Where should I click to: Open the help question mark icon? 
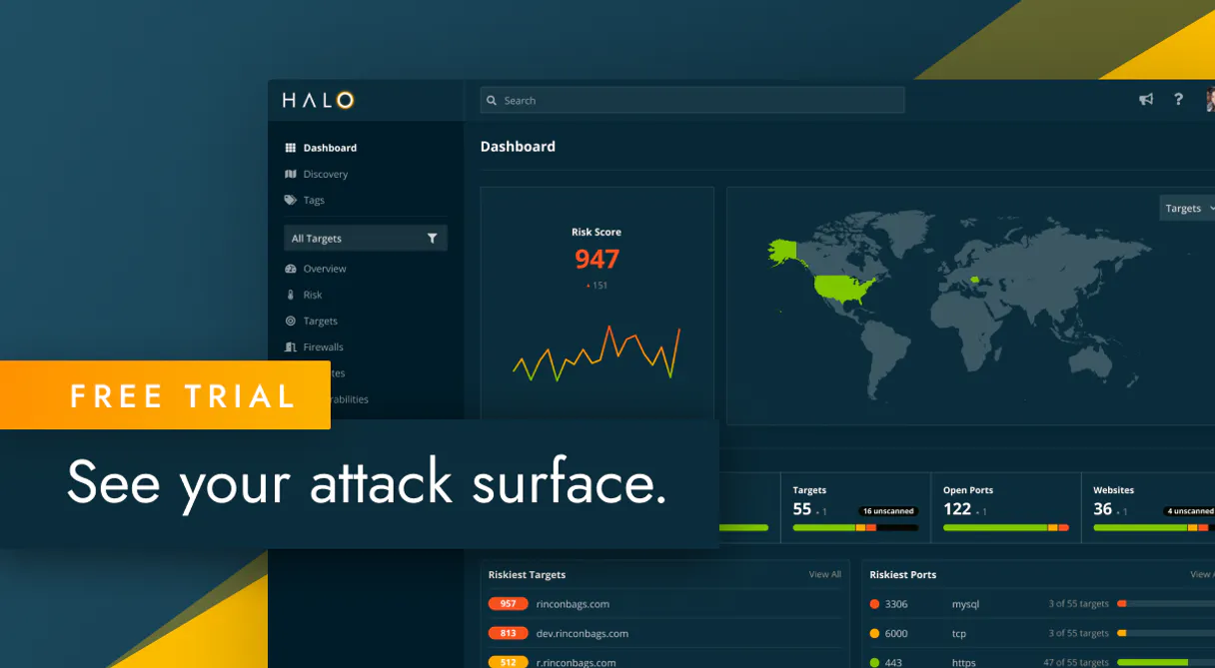click(1178, 100)
